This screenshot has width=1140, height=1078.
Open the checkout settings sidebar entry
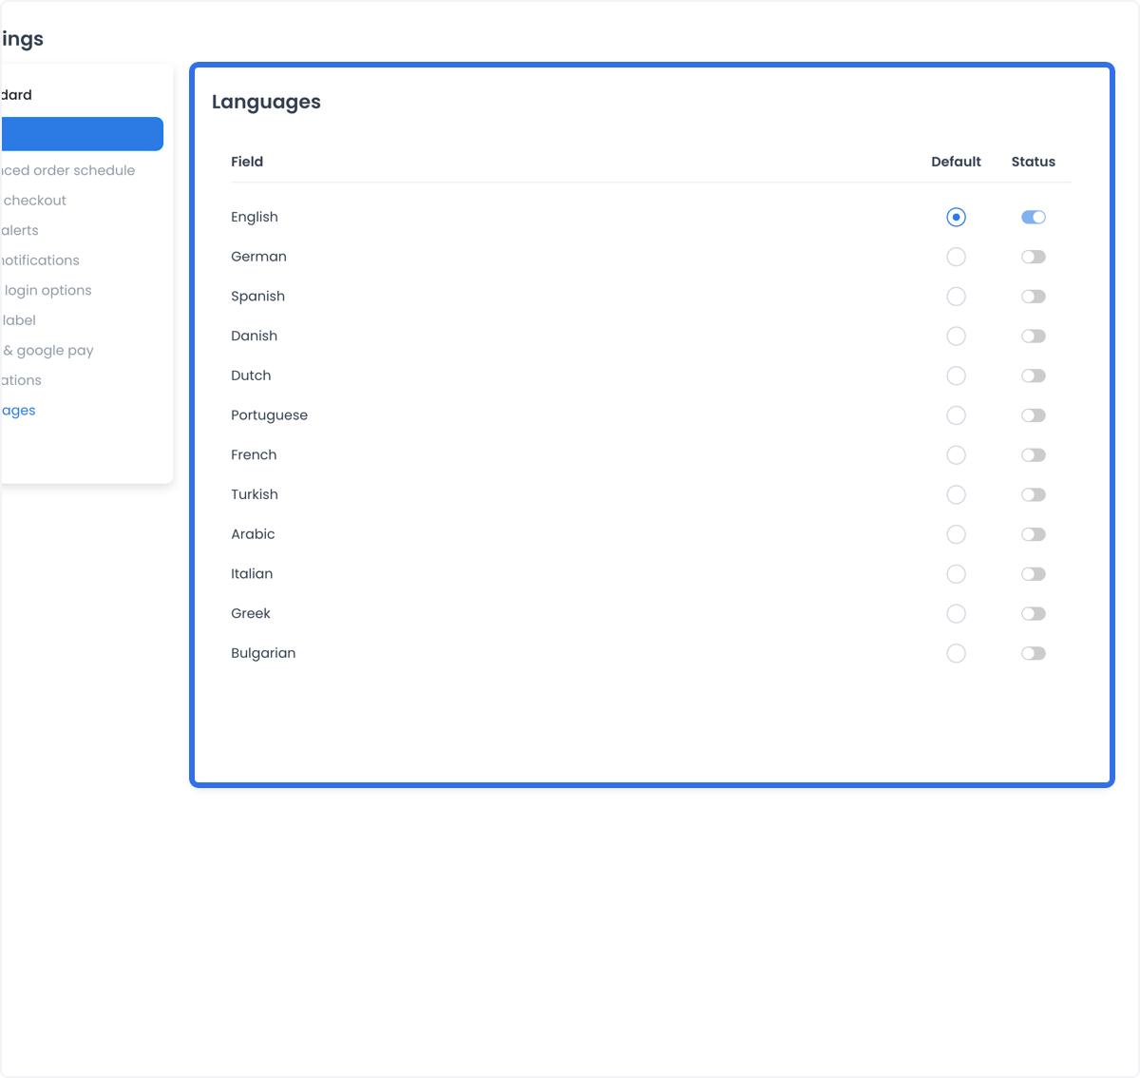tap(34, 201)
